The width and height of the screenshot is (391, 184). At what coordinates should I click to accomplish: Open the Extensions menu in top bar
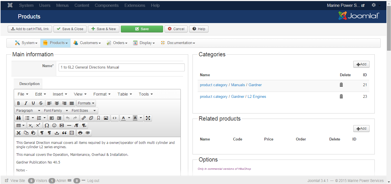point(135,5)
